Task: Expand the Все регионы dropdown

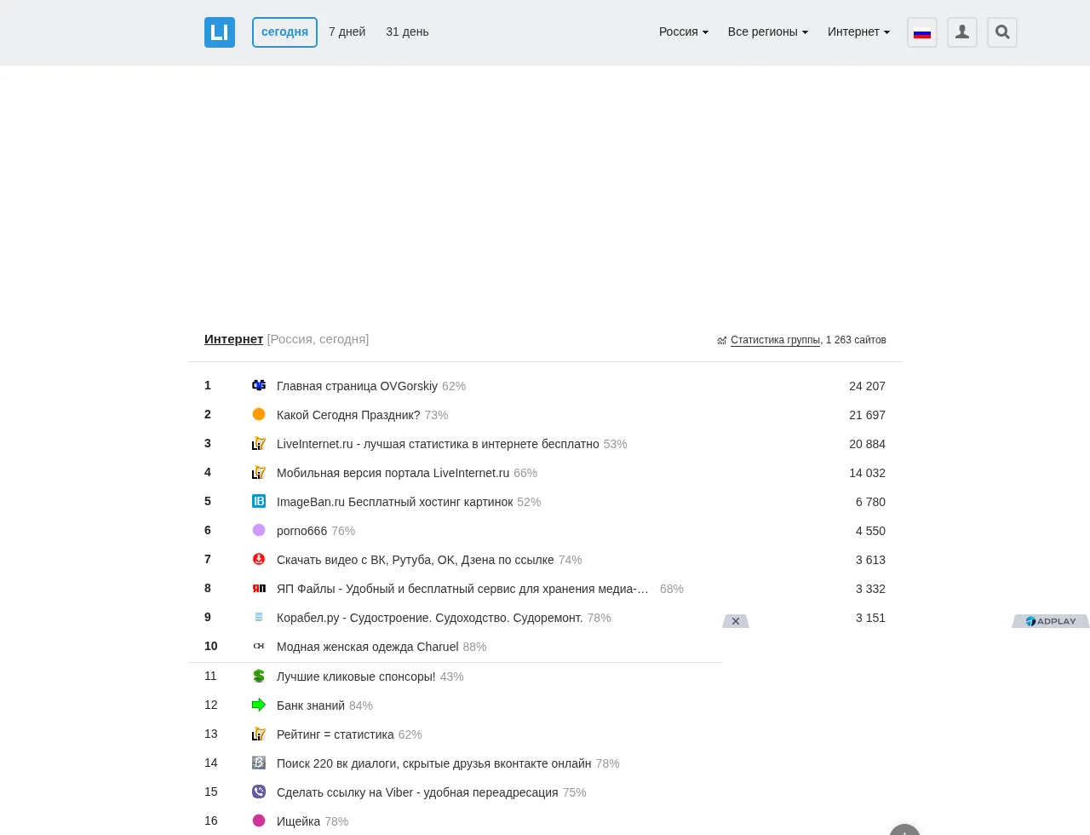Action: point(768,32)
